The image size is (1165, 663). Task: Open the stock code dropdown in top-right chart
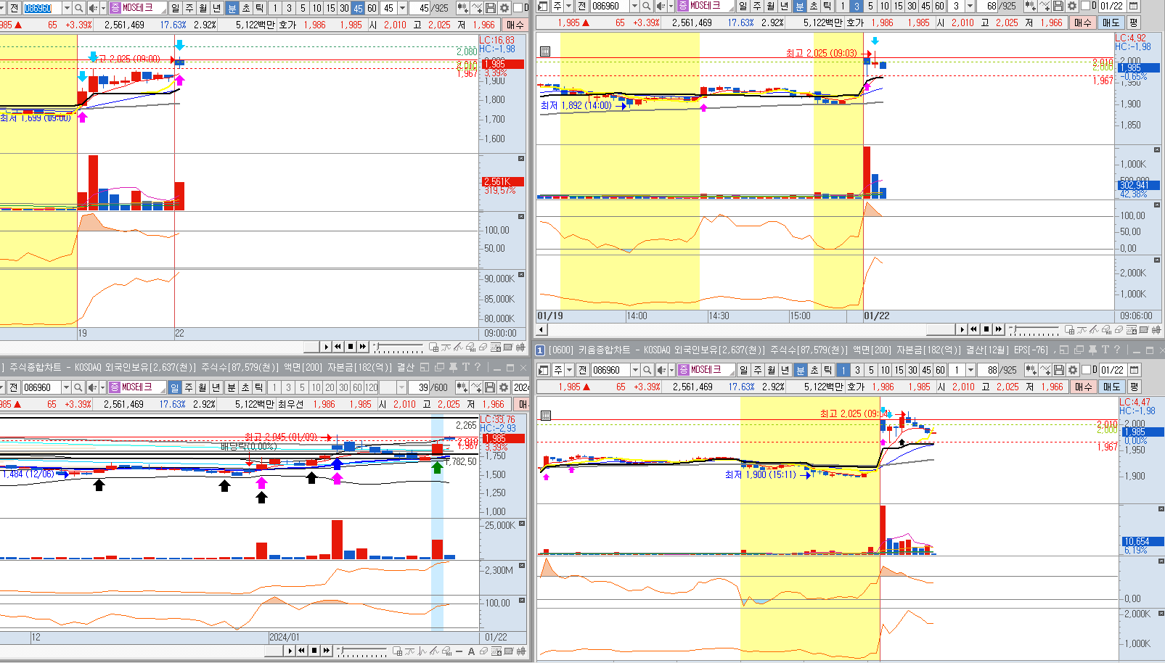(634, 6)
